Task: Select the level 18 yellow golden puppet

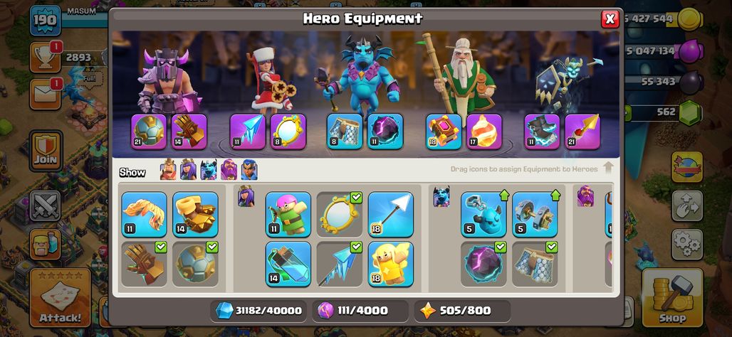Action: point(391,264)
